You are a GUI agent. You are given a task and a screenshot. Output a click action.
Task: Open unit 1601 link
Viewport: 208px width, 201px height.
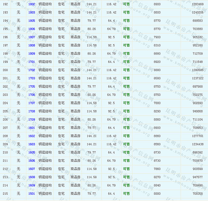(x=32, y=128)
